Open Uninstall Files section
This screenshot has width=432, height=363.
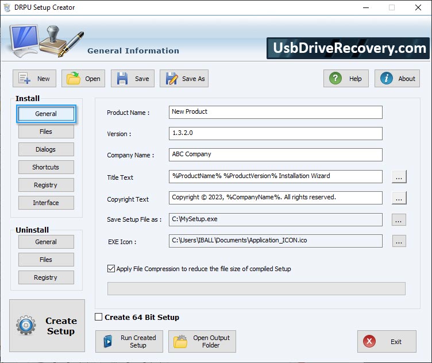[x=46, y=260]
